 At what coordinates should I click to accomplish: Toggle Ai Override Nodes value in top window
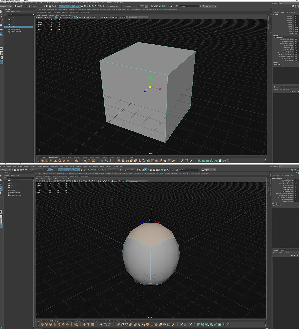tap(296, 51)
